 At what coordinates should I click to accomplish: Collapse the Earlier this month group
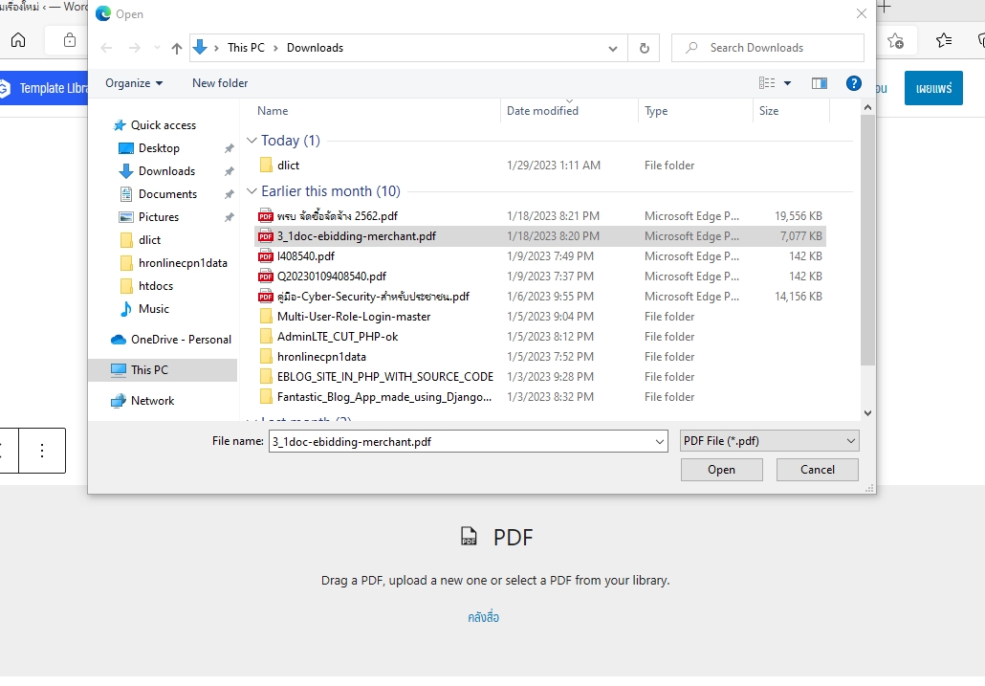252,191
